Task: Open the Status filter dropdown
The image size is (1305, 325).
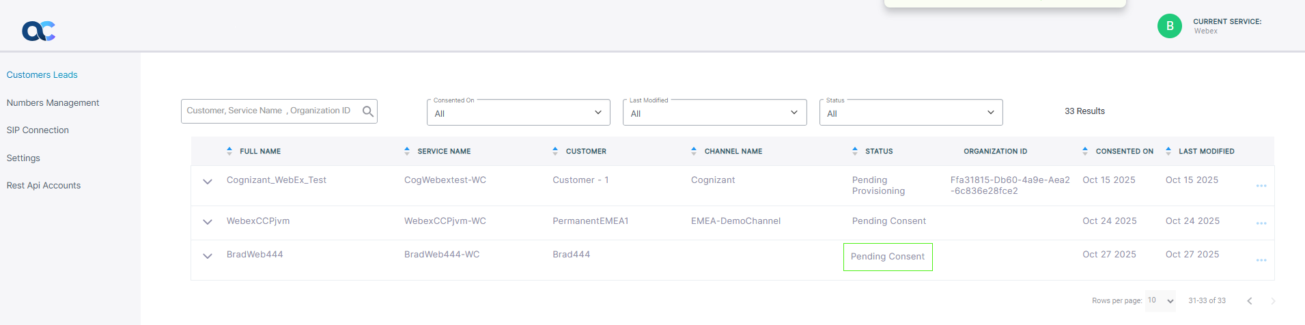Action: click(x=910, y=113)
